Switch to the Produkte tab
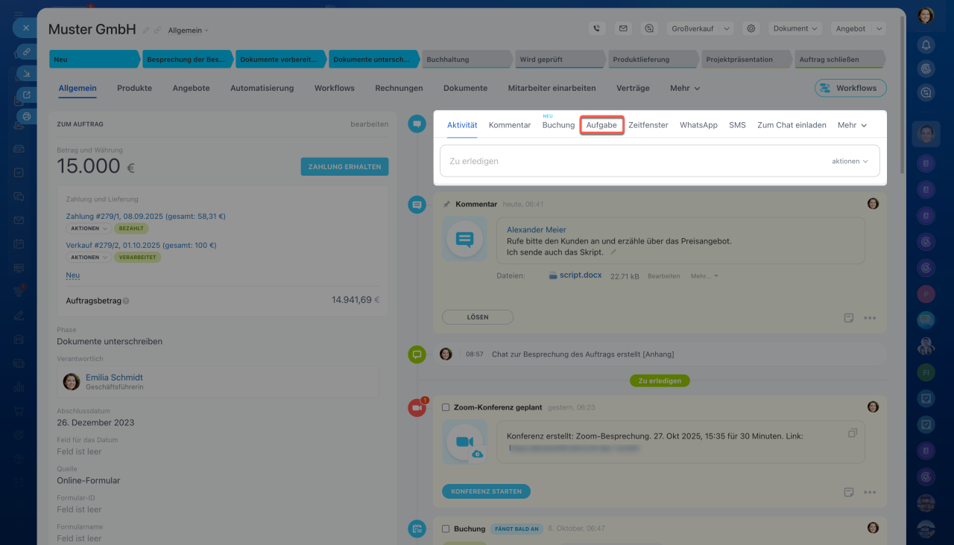 134,88
